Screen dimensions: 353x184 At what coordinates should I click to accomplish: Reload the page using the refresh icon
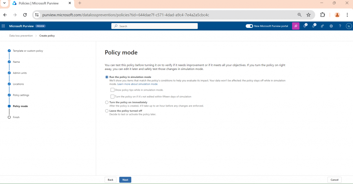(x=25, y=15)
